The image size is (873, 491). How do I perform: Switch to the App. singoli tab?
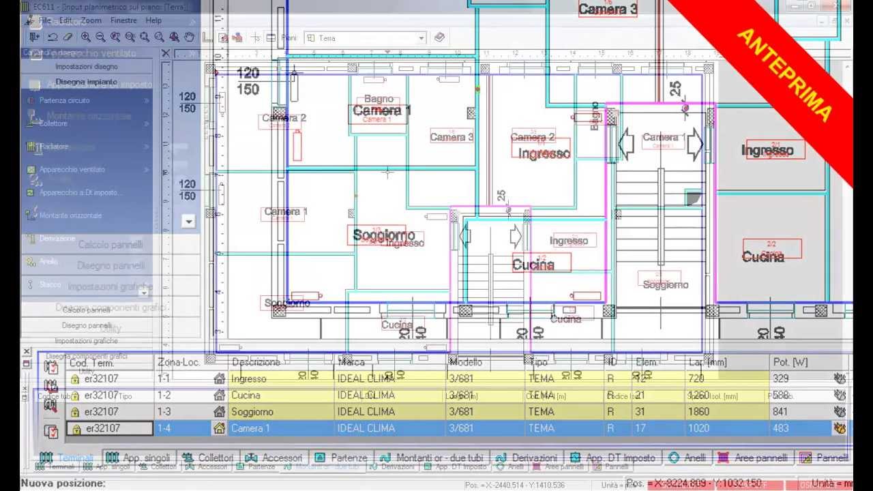[x=140, y=458]
